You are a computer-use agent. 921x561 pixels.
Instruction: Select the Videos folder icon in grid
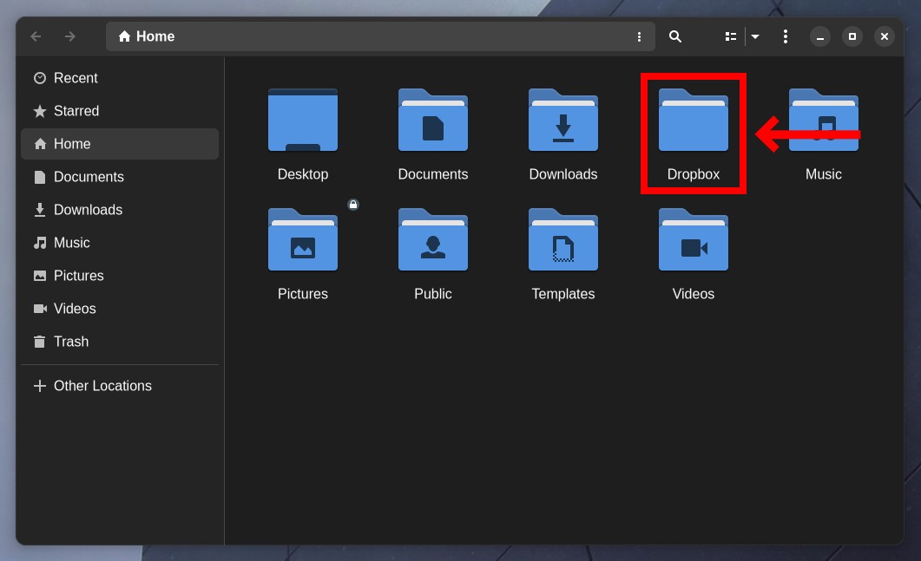[693, 239]
